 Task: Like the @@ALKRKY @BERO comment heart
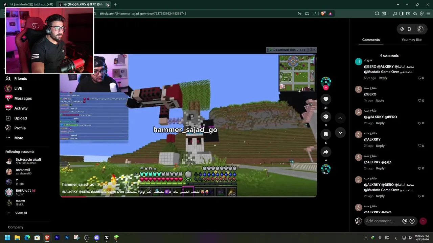420,123
